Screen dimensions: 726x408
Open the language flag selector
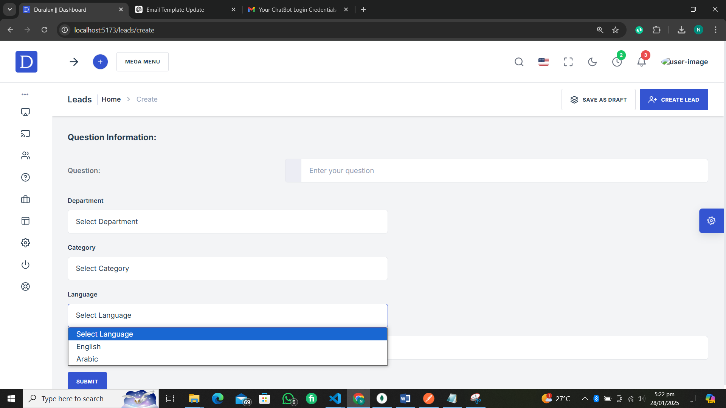click(x=543, y=62)
